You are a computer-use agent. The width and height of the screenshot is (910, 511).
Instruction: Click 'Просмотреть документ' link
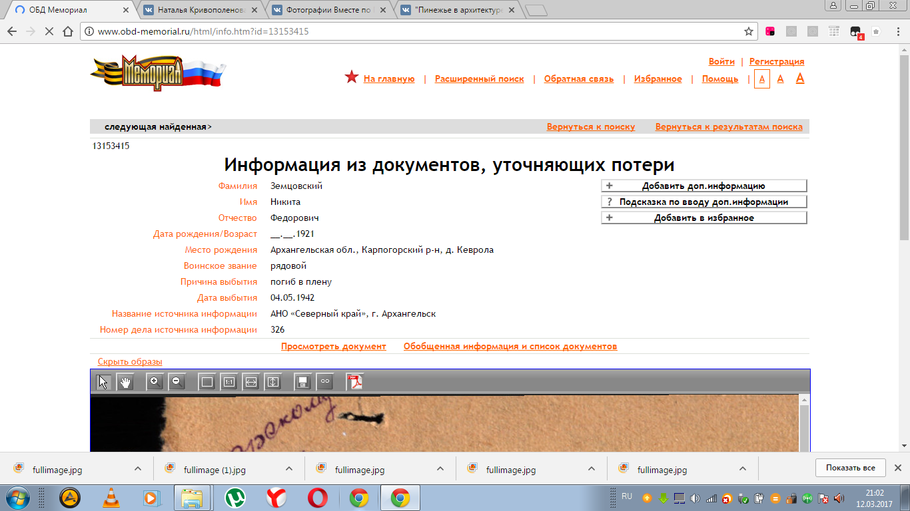point(334,347)
